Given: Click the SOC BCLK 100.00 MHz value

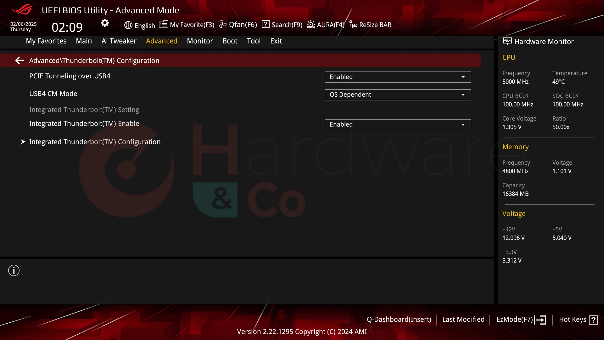Looking at the screenshot, I should point(568,104).
